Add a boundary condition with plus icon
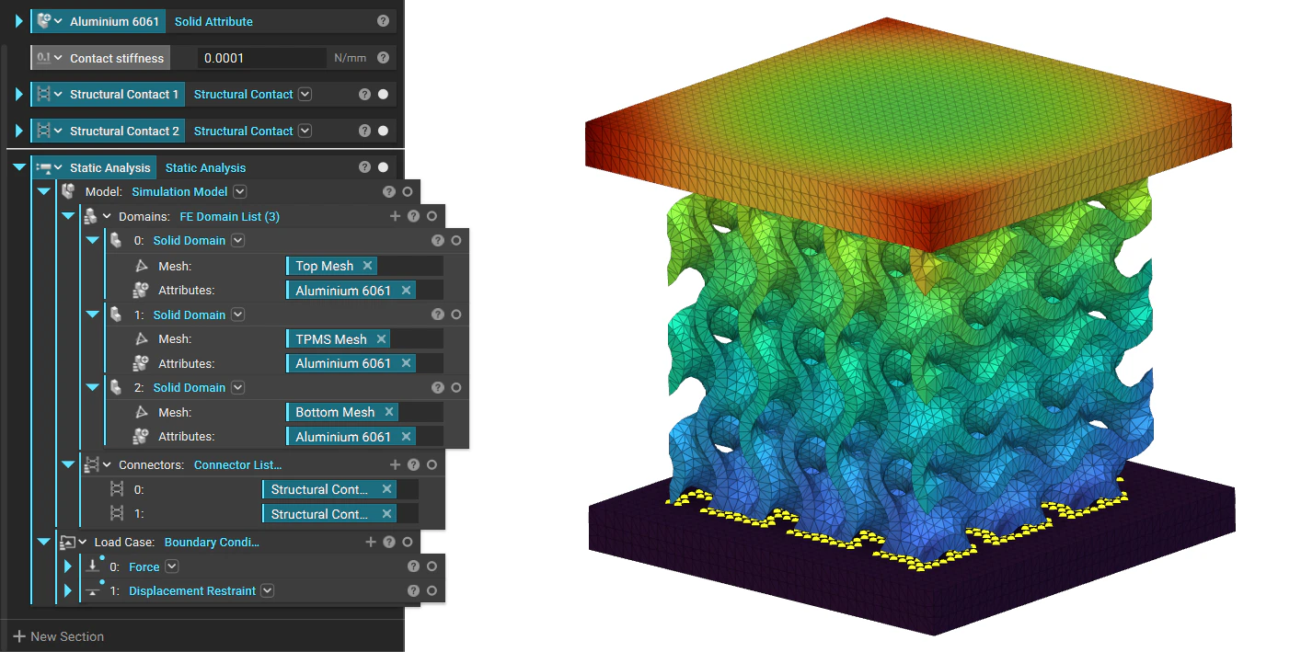 click(371, 543)
